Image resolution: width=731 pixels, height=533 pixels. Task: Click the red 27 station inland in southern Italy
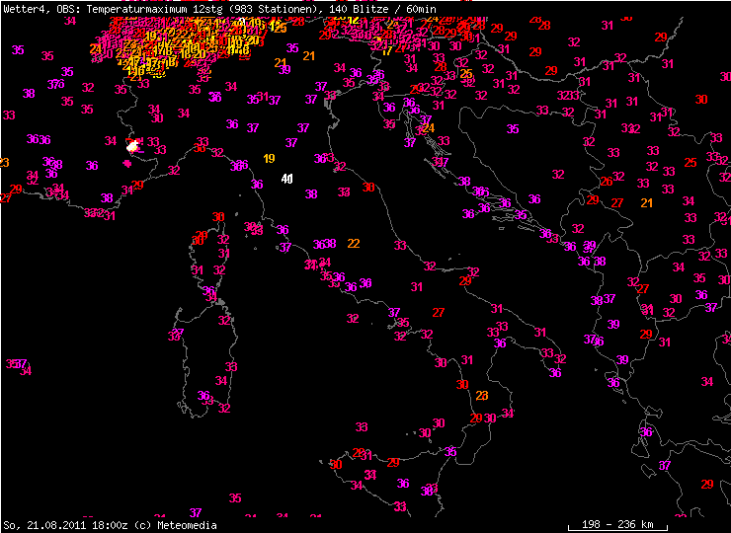click(438, 312)
